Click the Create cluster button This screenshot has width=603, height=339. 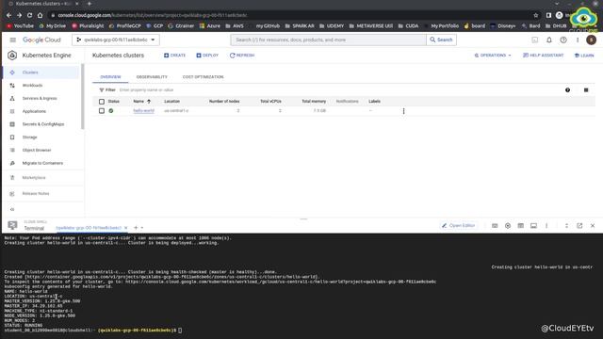coord(174,56)
